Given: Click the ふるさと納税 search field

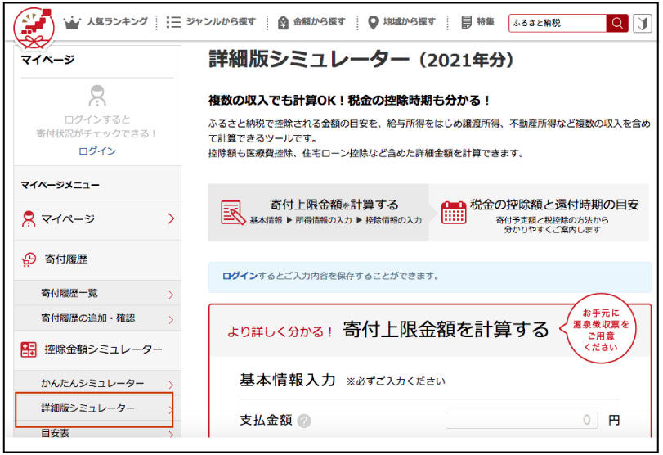Looking at the screenshot, I should click(x=558, y=23).
